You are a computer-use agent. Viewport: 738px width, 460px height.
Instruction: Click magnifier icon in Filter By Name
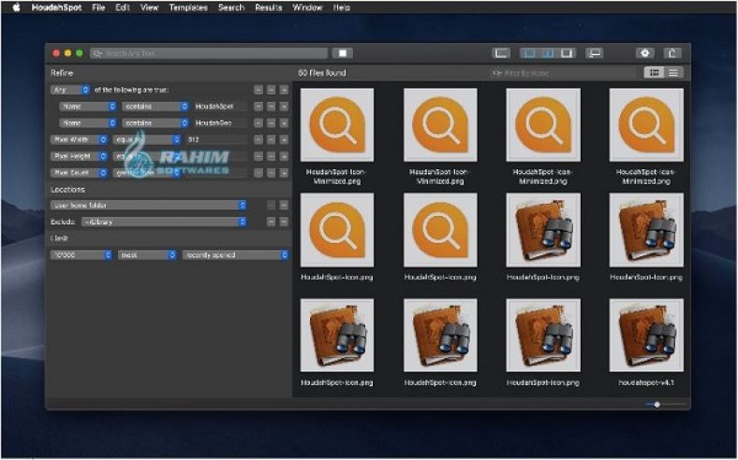click(x=497, y=73)
